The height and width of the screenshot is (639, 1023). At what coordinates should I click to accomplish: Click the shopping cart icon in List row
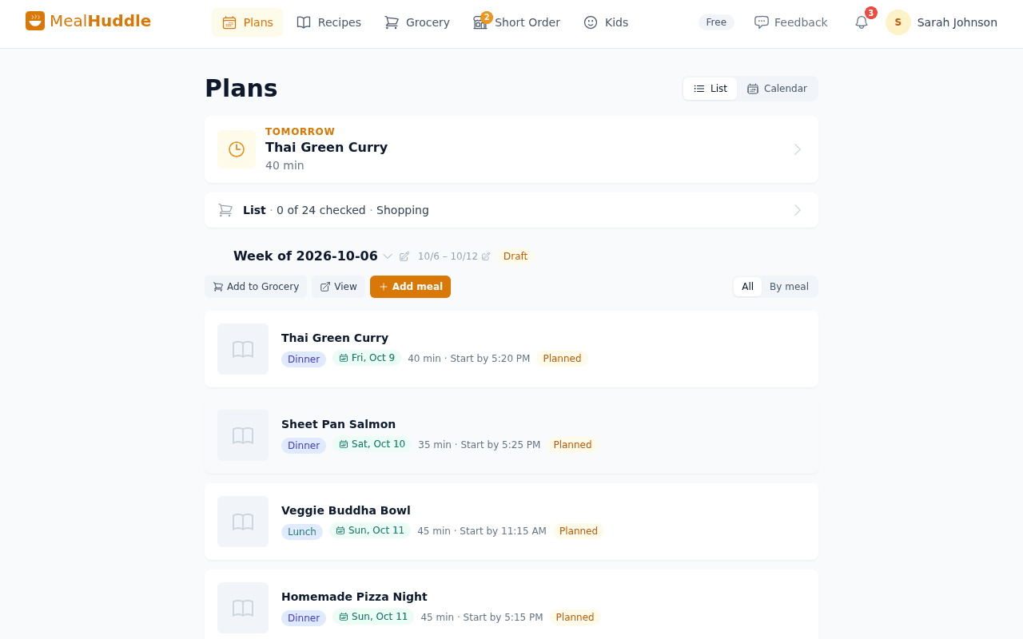(225, 210)
